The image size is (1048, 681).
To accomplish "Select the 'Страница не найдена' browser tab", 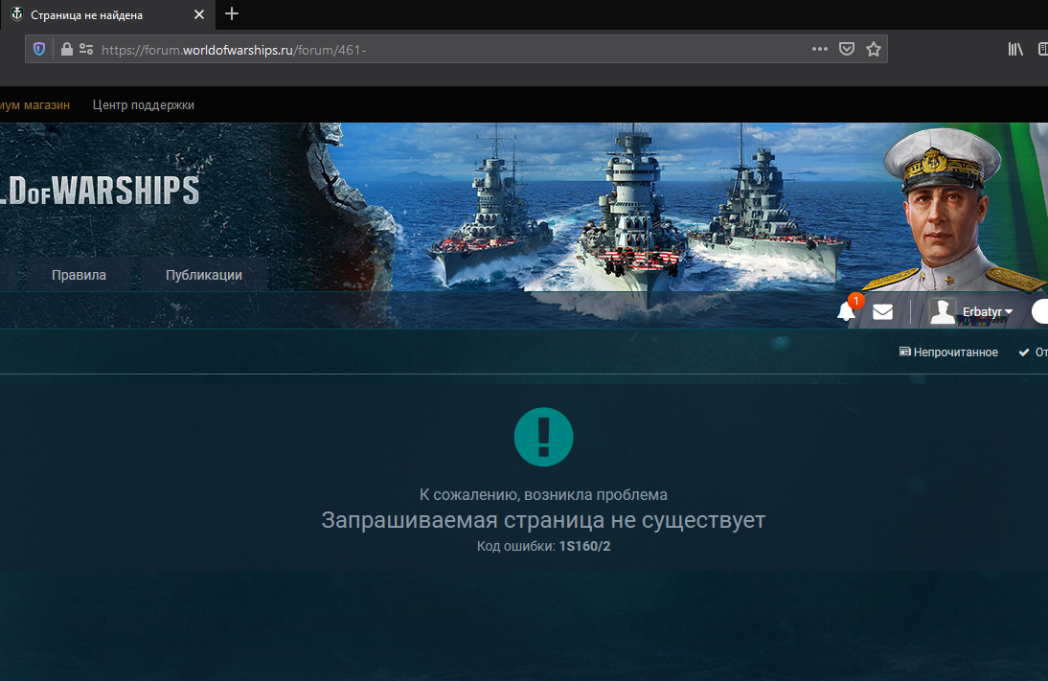I will point(107,14).
